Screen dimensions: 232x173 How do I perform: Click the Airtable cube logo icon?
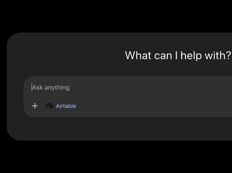click(x=49, y=106)
